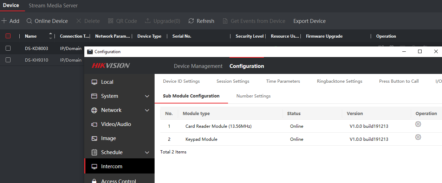This screenshot has height=183, width=442.
Task: Check the DS-KH9310 device checkbox
Action: pos(8,60)
